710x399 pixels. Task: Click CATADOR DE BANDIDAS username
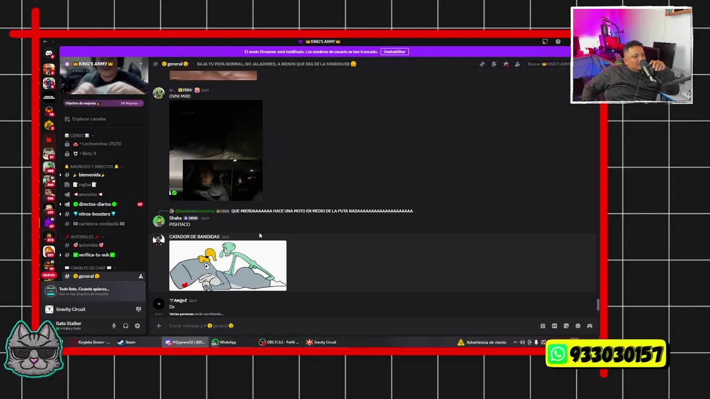pyautogui.click(x=194, y=237)
